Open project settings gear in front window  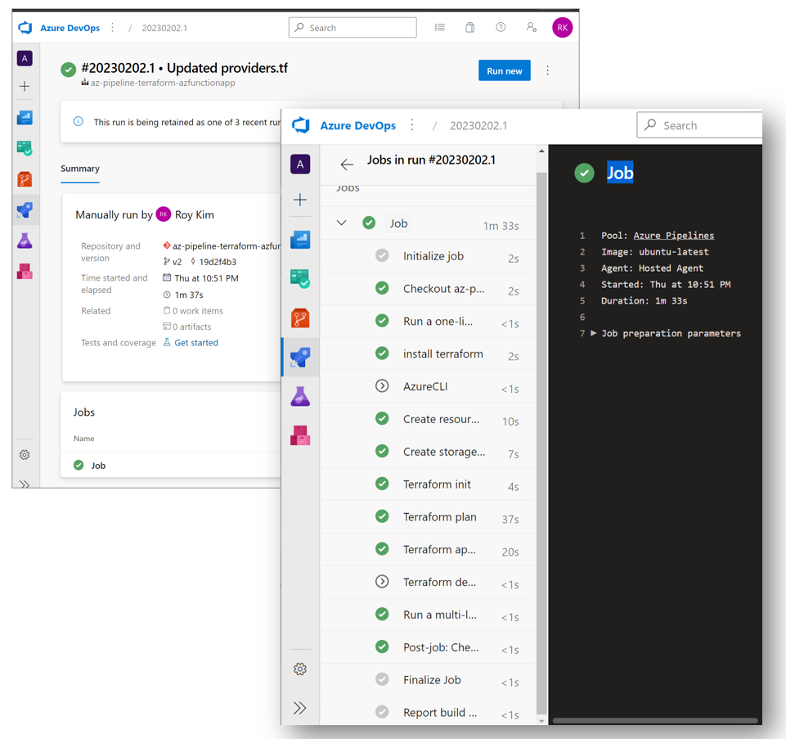300,669
